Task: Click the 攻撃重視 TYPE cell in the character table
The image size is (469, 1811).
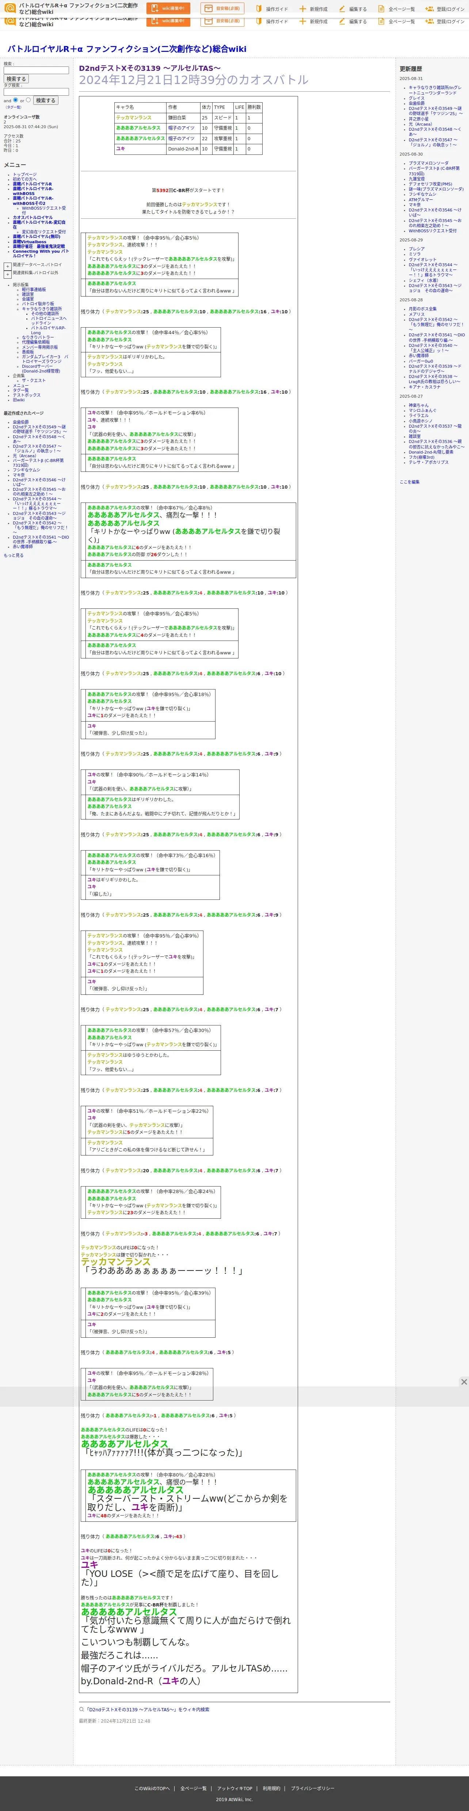Action: click(223, 138)
